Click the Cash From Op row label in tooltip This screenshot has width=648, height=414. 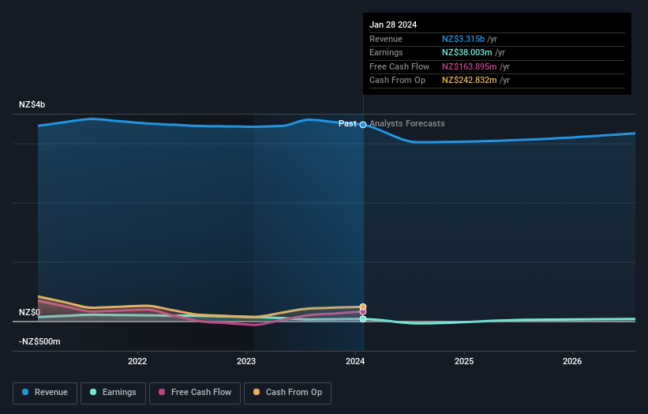pos(397,81)
